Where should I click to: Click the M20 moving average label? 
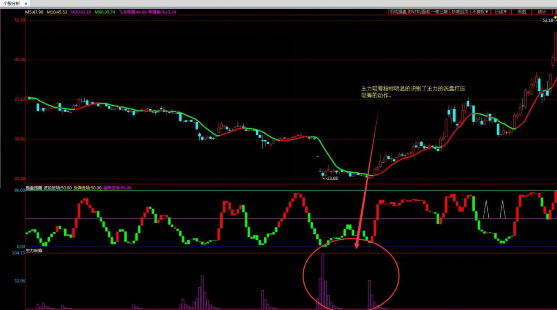click(x=81, y=12)
